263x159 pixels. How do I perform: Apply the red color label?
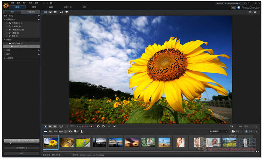(85, 126)
